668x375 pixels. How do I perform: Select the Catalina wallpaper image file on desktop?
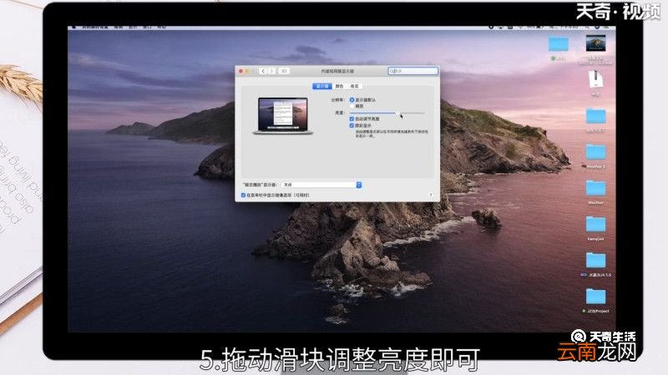coord(595,43)
